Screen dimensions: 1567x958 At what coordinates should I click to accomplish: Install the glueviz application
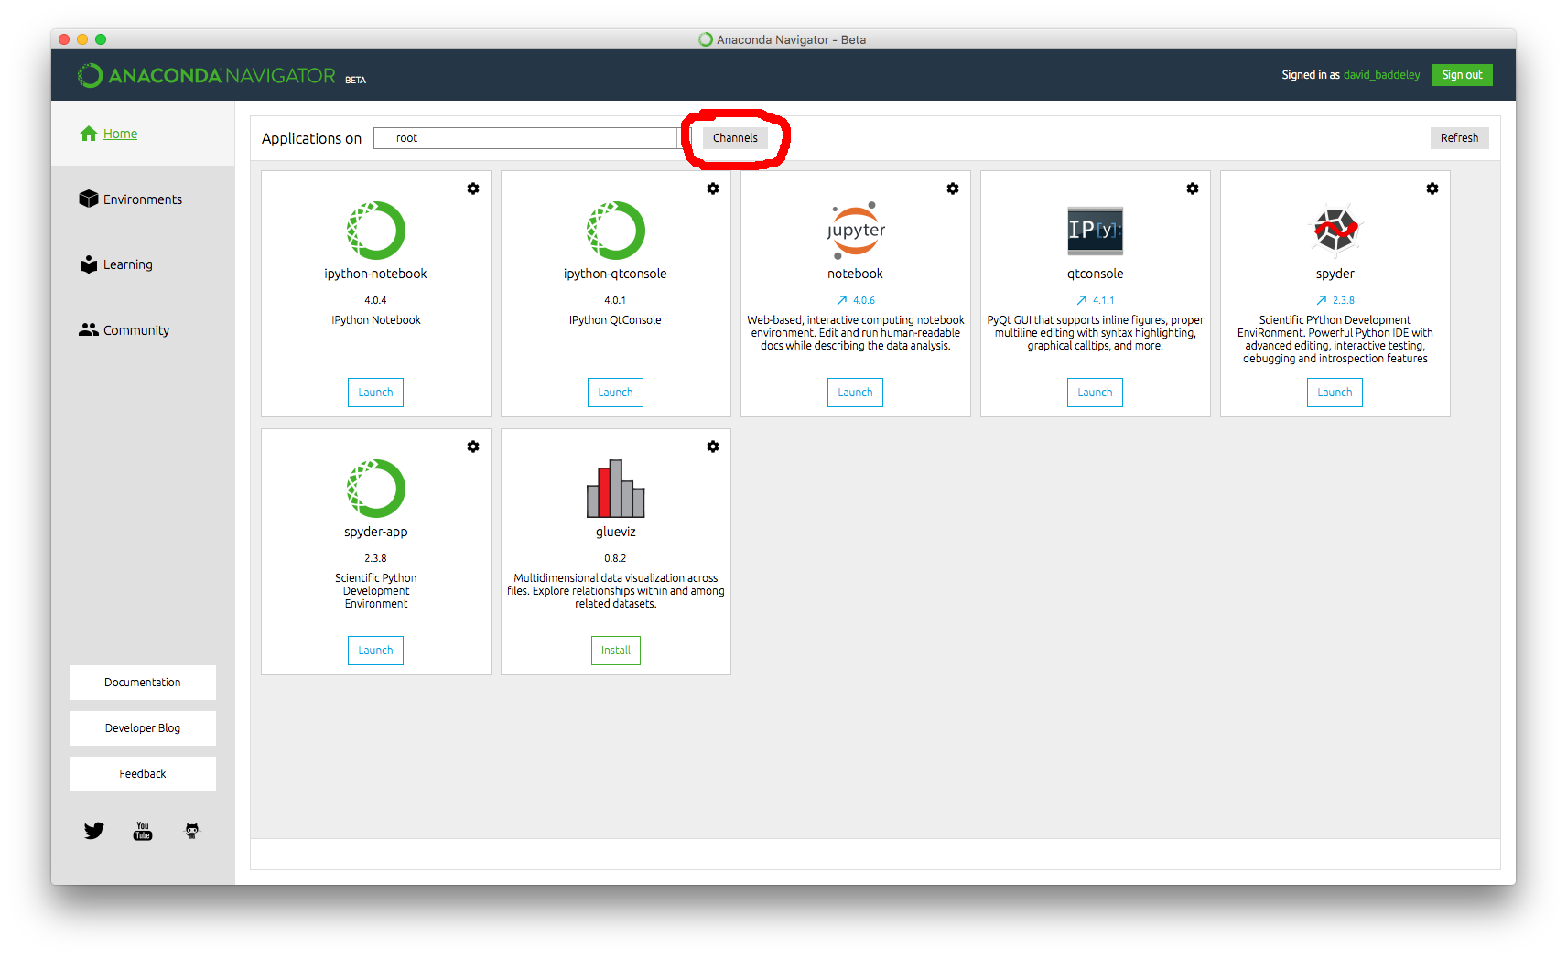point(616,651)
